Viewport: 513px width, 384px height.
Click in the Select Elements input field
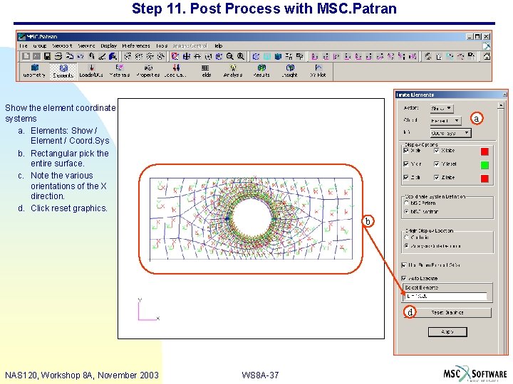(445, 296)
